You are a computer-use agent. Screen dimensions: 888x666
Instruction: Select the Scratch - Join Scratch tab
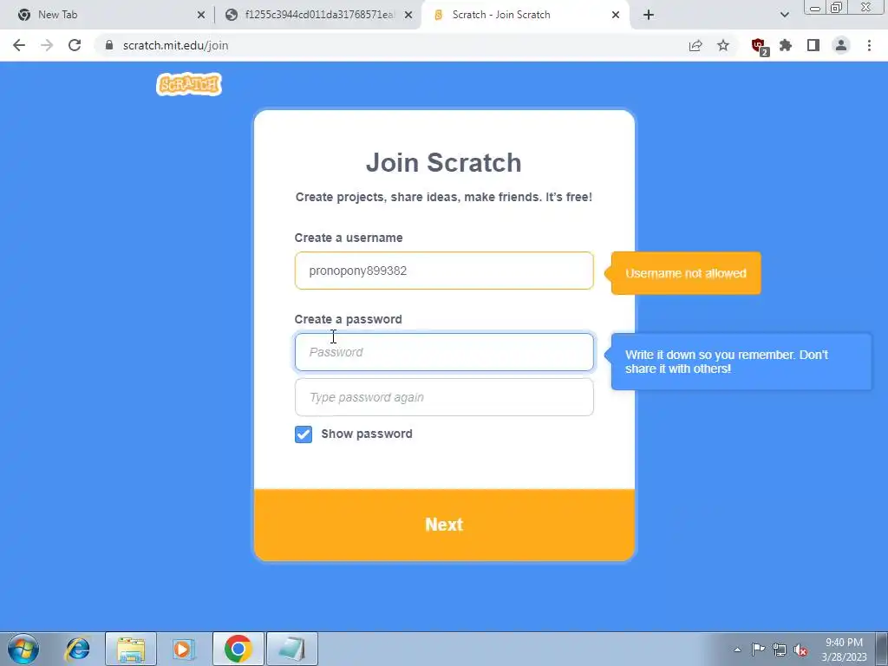(524, 15)
